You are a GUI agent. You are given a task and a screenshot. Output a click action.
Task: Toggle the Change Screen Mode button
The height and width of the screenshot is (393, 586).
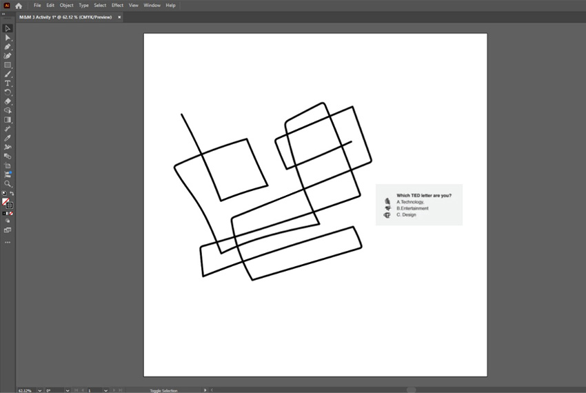[x=8, y=230]
